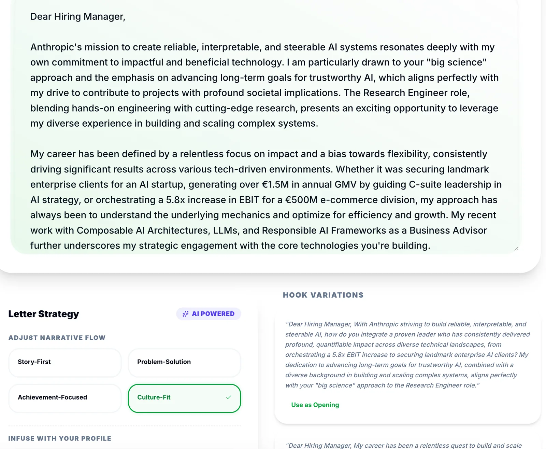Click the sparkle icon in AI Powered badge
Image resolution: width=546 pixels, height=449 pixels.
tap(185, 314)
